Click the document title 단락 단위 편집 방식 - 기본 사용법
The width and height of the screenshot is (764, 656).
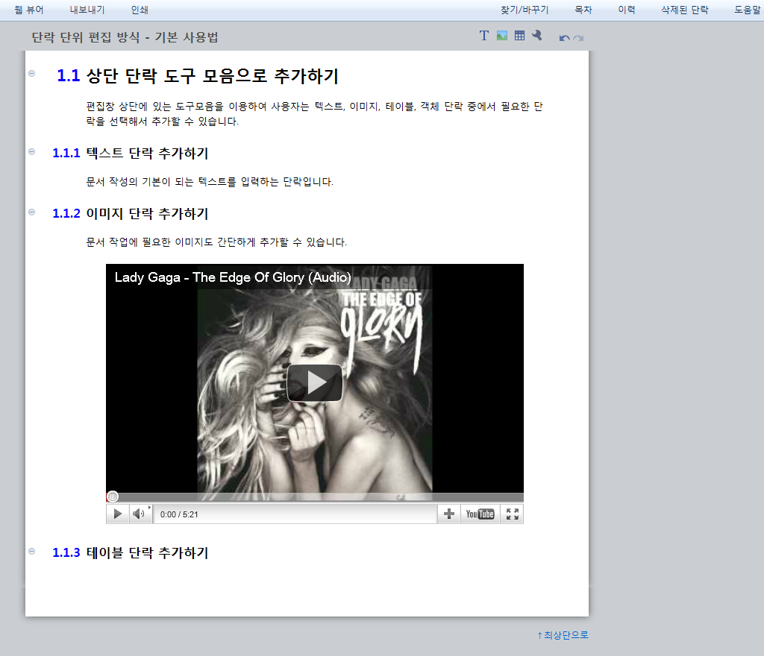click(125, 37)
